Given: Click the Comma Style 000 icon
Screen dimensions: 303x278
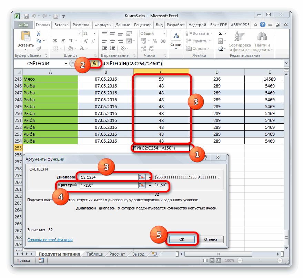Looking at the screenshot, I should click(163, 41).
